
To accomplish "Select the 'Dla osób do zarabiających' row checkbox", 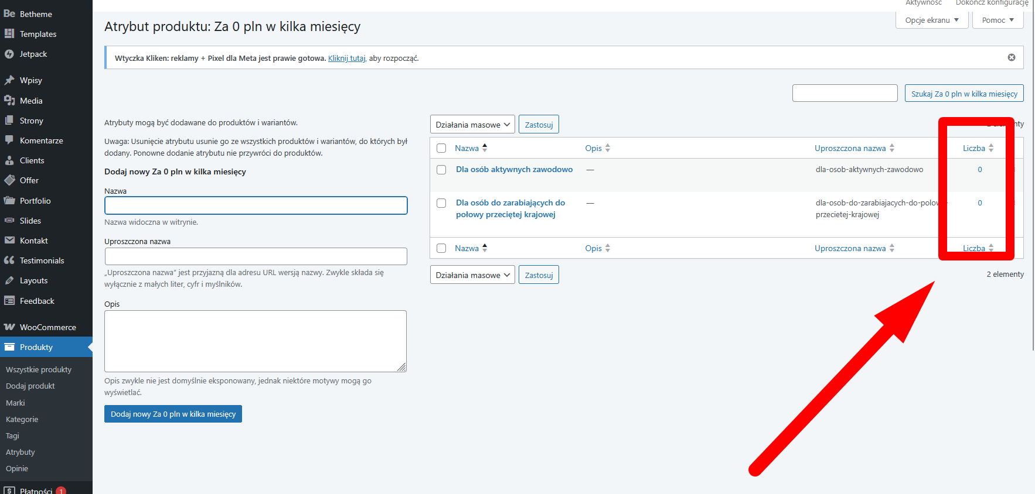I will (441, 203).
